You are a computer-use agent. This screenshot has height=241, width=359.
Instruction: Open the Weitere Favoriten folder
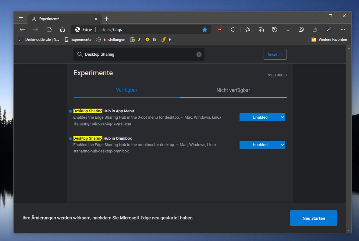coord(329,40)
